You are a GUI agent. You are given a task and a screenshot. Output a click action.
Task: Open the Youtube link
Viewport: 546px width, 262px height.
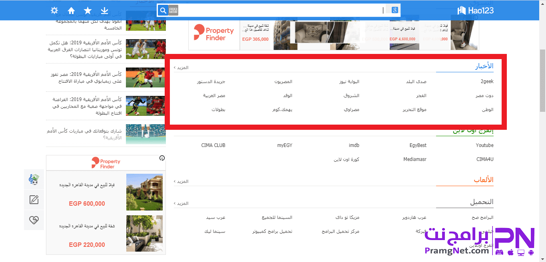484,145
